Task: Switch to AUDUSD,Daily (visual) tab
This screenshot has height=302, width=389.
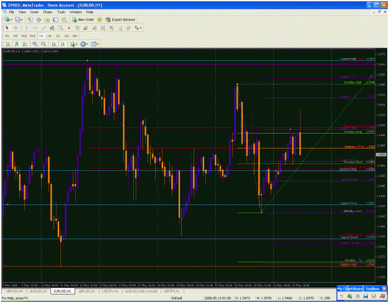Action: [x=141, y=291]
